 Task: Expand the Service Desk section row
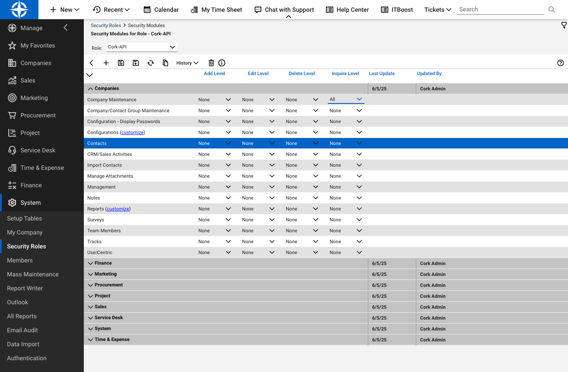pyautogui.click(x=90, y=318)
